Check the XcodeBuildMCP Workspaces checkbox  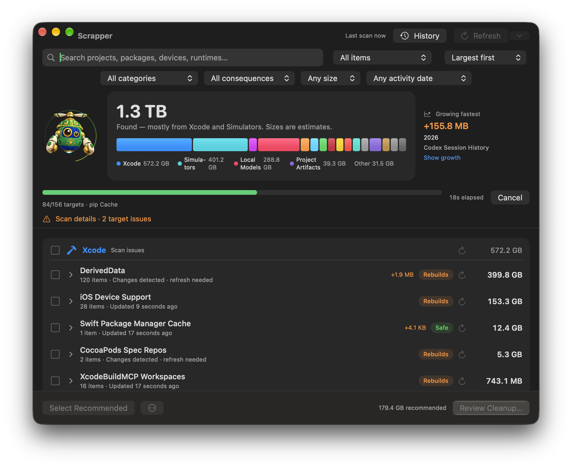[55, 381]
